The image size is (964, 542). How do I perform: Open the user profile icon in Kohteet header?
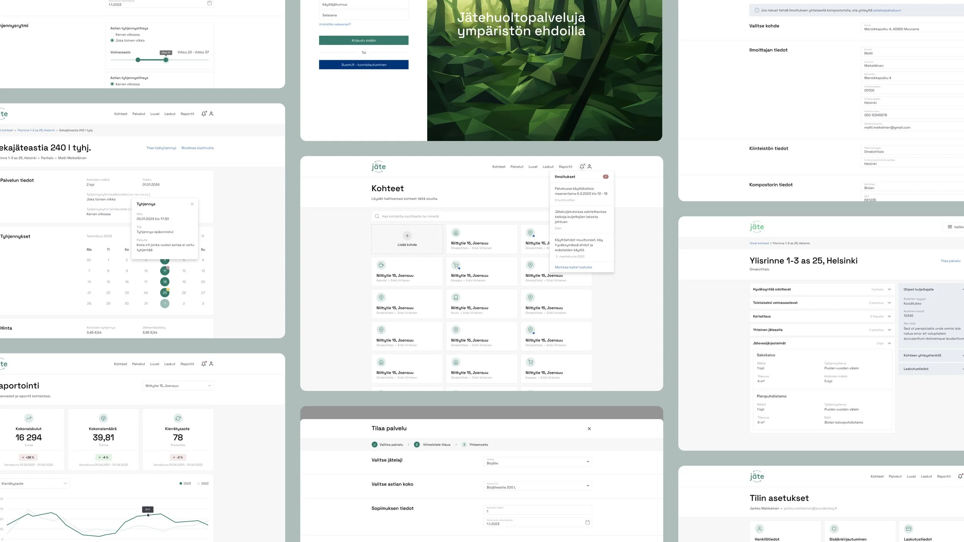[589, 167]
